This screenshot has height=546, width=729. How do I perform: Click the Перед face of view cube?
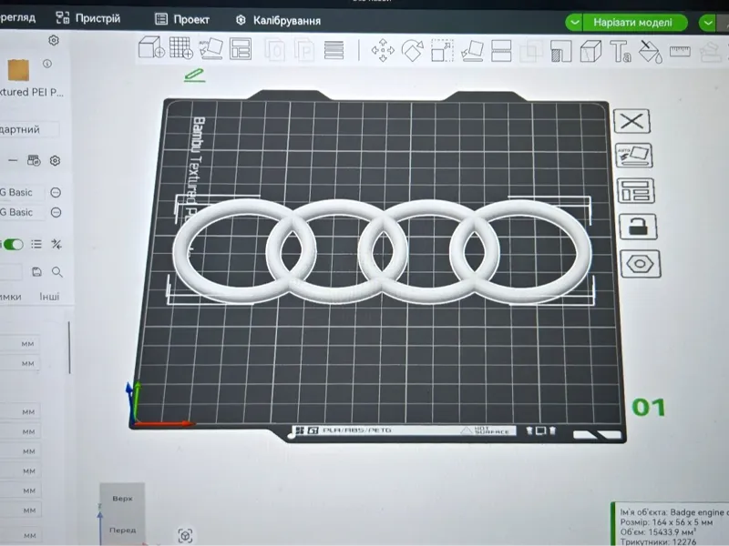click(123, 530)
